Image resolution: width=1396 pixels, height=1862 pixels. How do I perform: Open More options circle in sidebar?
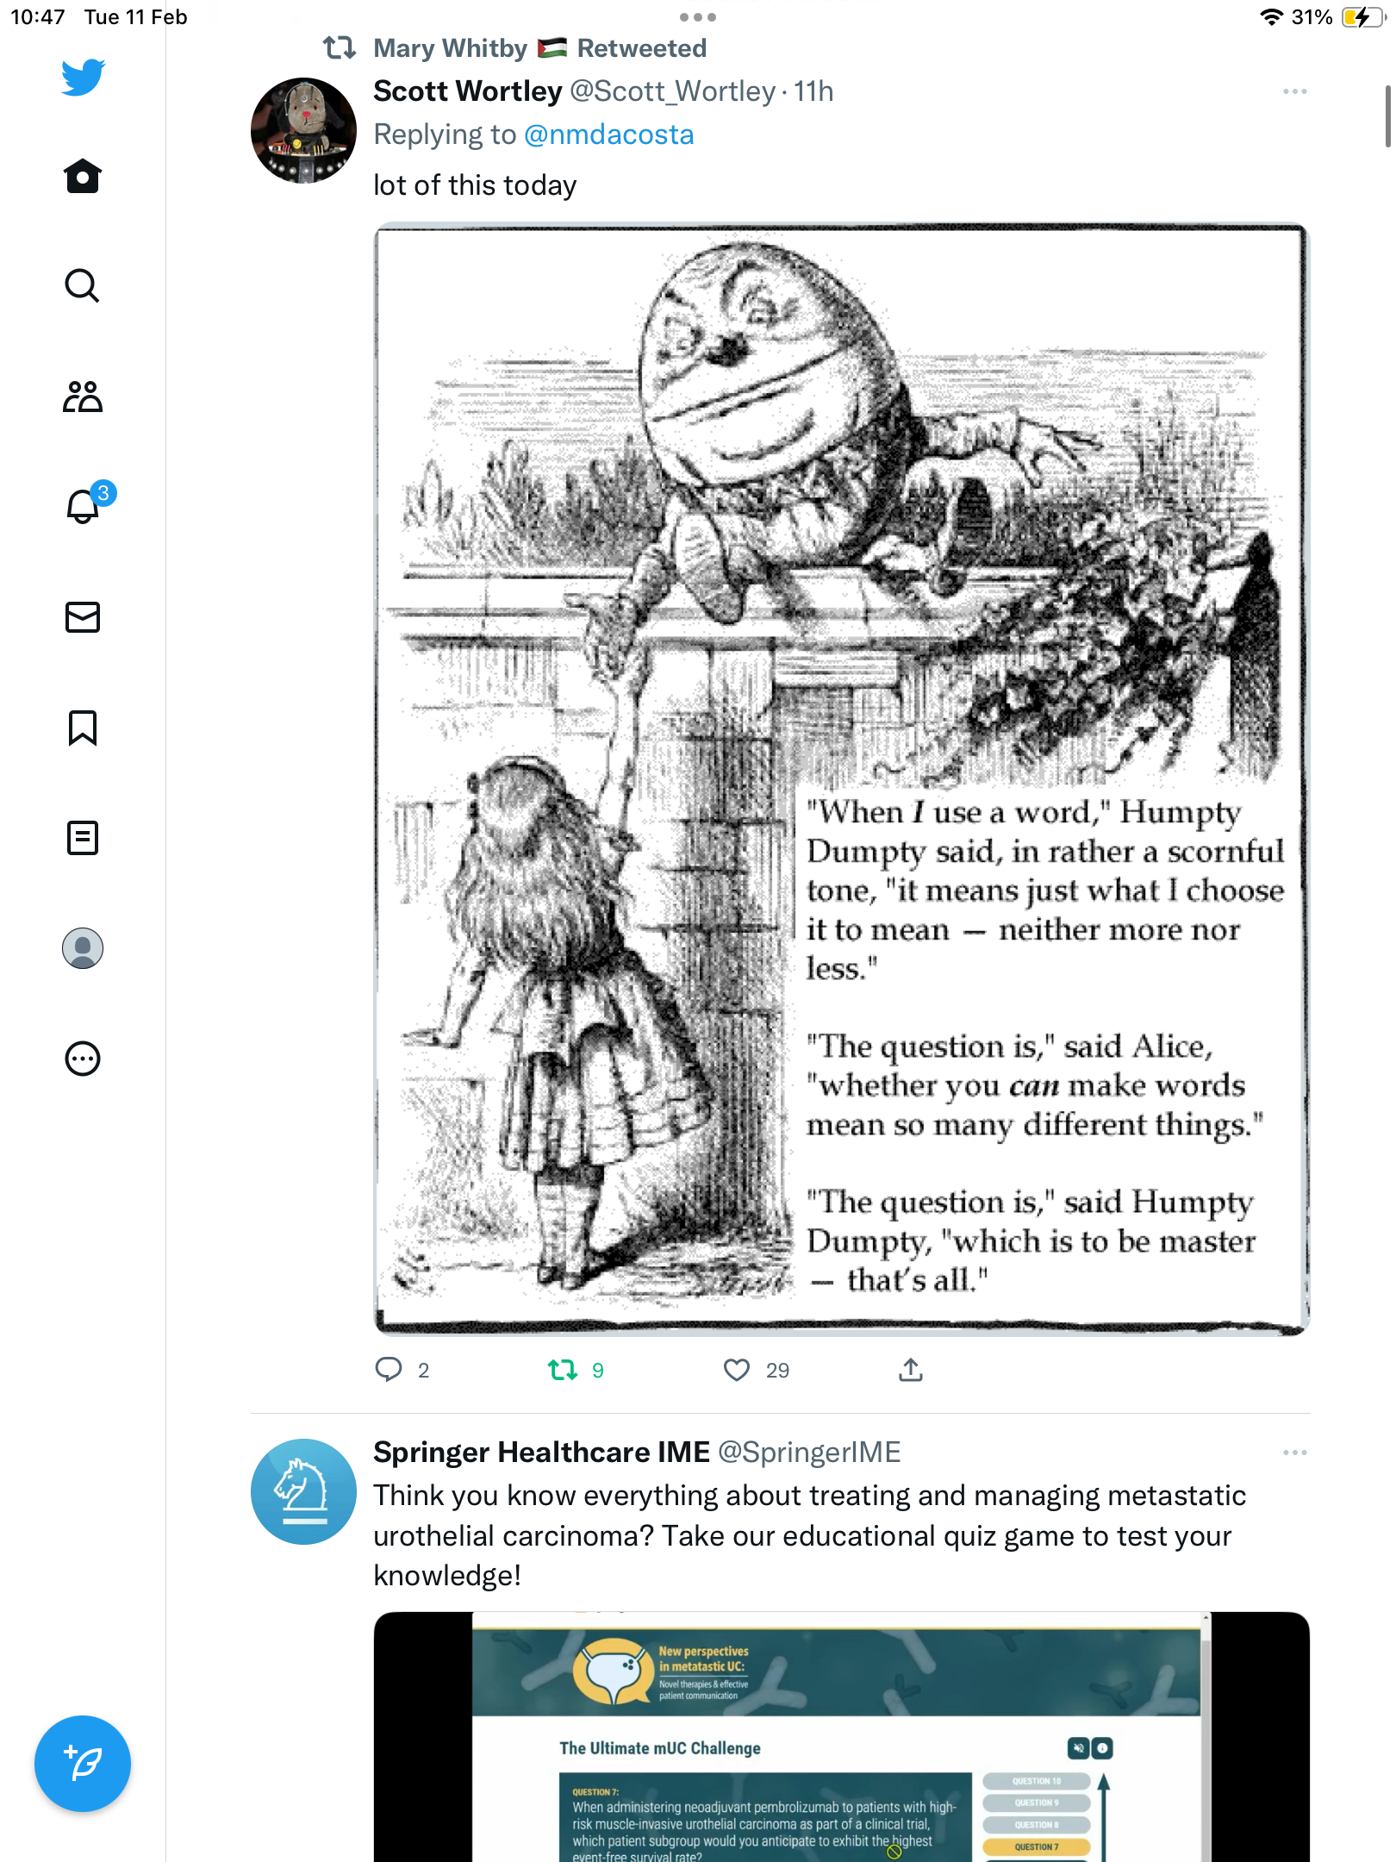coord(83,1059)
